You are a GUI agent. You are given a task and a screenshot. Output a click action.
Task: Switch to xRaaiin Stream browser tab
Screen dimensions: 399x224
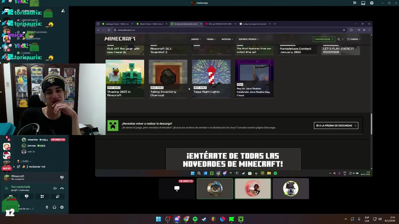click(x=151, y=24)
